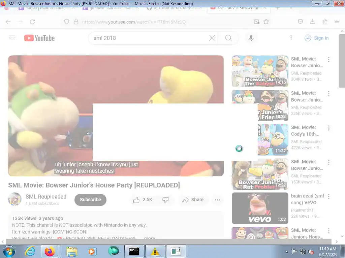Show hidden system tray icons
345x258 pixels.
click(286, 252)
